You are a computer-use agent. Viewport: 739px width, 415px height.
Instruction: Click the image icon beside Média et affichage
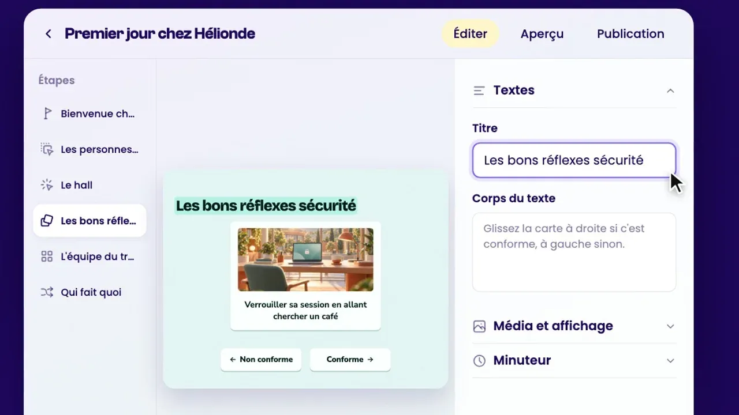click(479, 326)
